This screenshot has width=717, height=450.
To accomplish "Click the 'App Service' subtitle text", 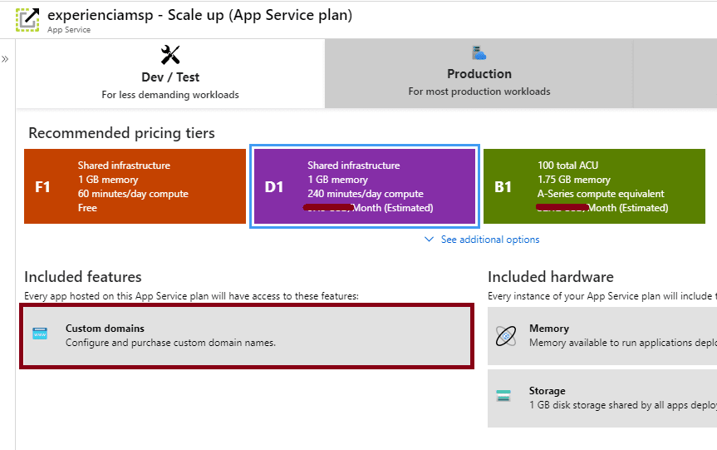I will tap(69, 30).
